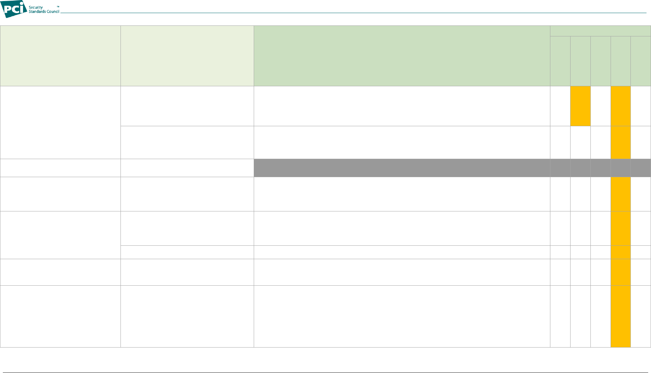Select the light green header cell beside the dark green one
Screen dimensions: 651x373
(187, 56)
